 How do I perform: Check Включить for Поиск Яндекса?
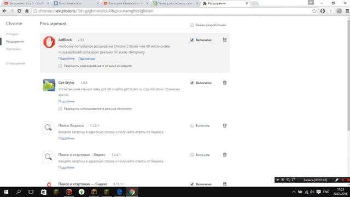pos(192,125)
